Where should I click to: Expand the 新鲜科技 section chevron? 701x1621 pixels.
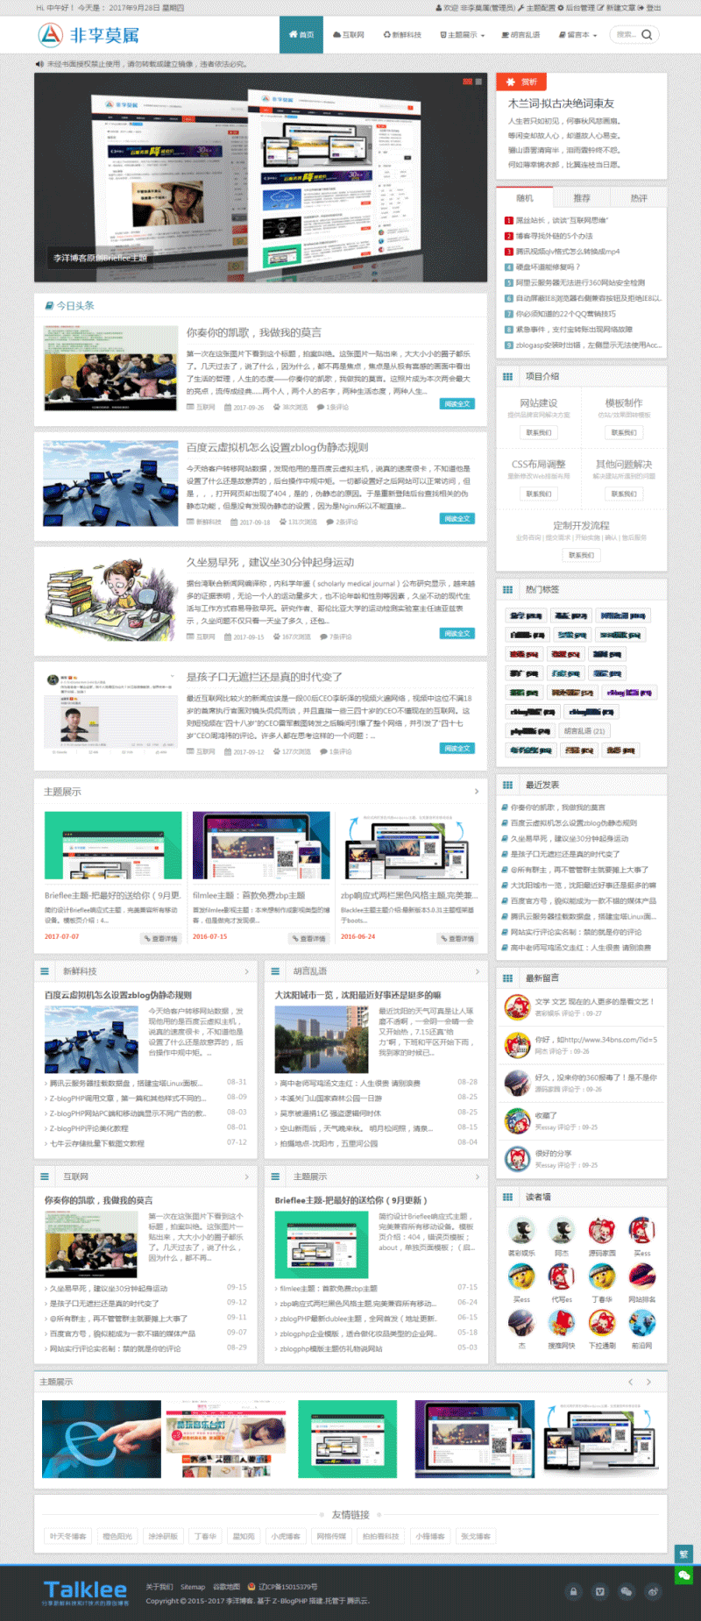[x=246, y=971]
